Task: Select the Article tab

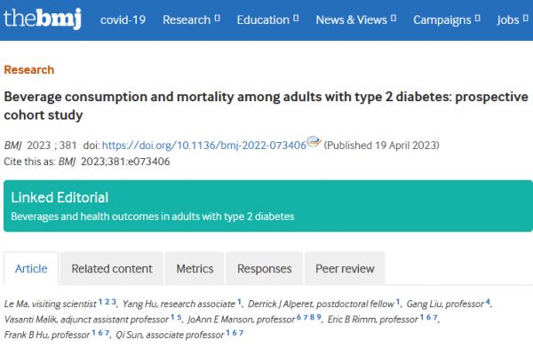Action: [x=31, y=268]
